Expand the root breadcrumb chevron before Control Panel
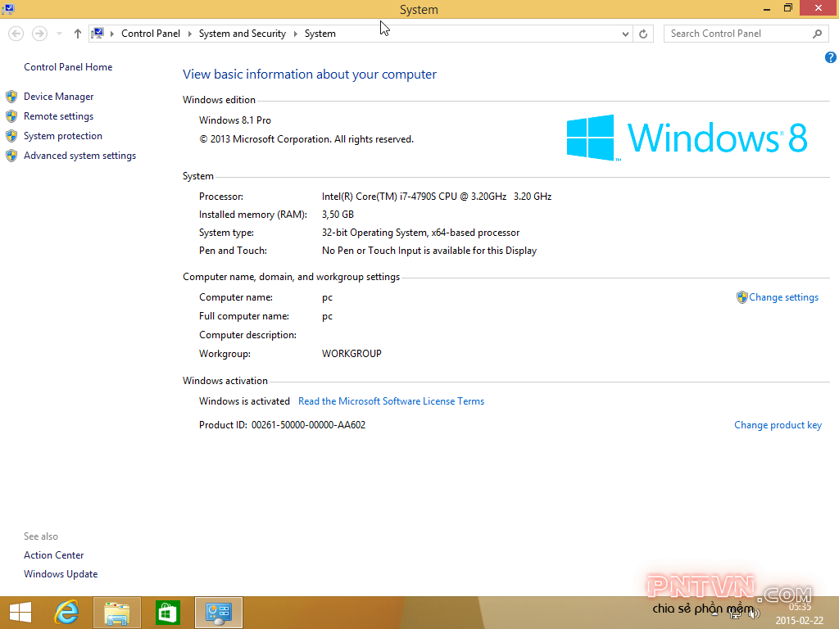 [111, 34]
